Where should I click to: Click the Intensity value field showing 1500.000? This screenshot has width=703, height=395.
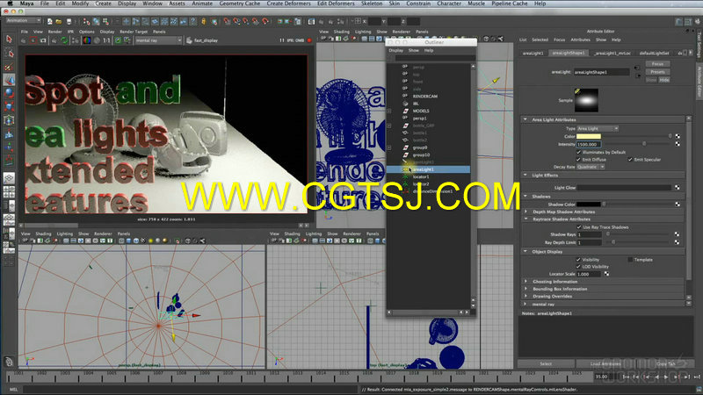[x=589, y=144]
